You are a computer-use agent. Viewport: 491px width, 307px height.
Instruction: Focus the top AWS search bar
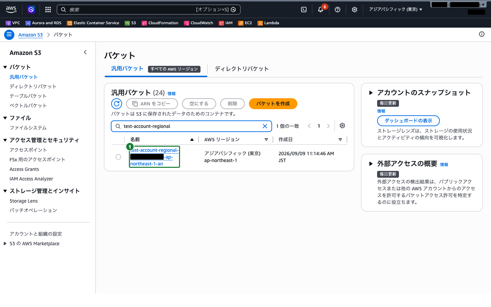[148, 10]
